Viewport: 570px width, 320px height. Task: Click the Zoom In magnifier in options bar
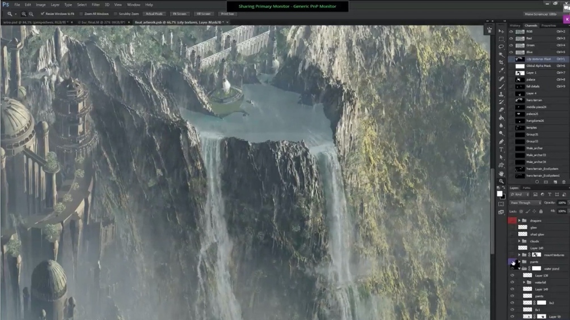[x=24, y=14]
